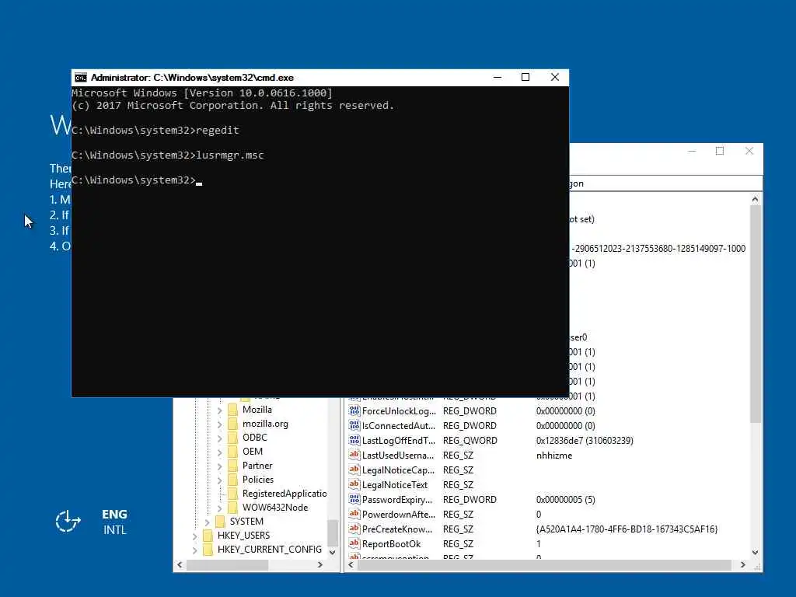Click the tree pane horizontal scroll left arrow
Viewport: 796px width, 597px height.
tap(180, 564)
